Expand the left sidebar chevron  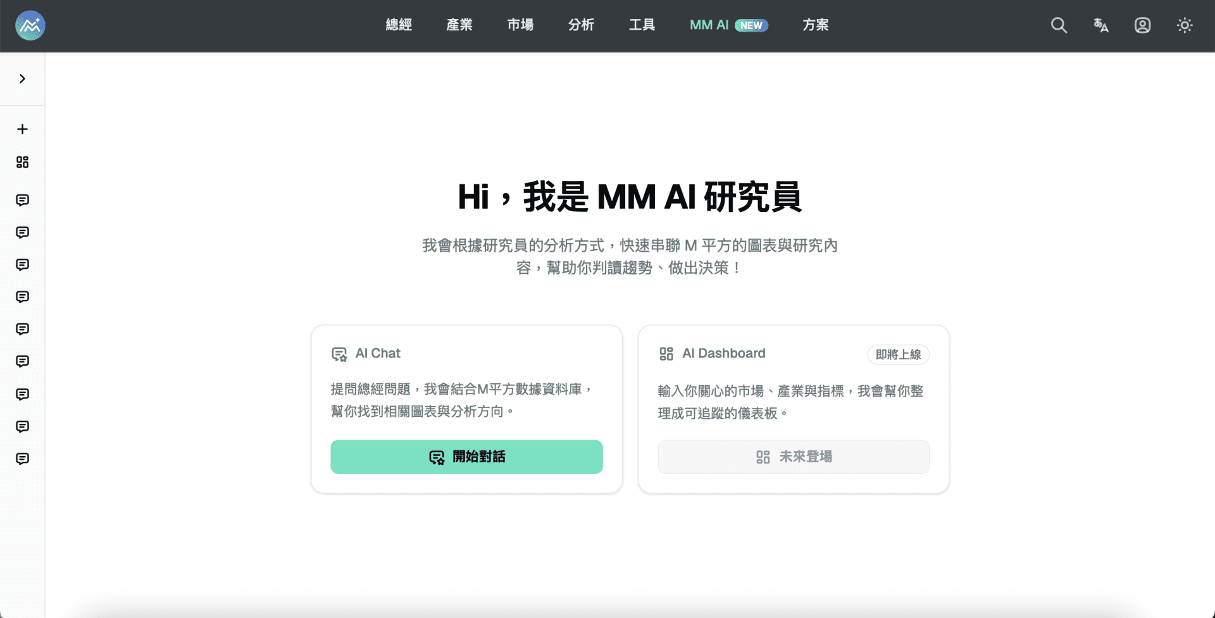point(22,78)
